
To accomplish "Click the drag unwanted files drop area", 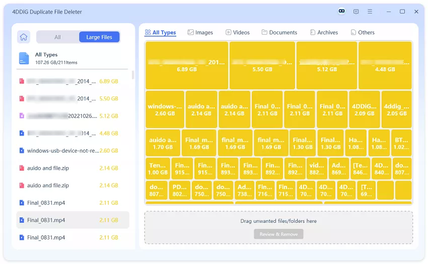I will coord(278,227).
